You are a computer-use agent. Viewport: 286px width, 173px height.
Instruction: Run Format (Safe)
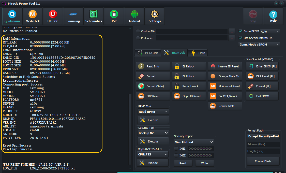point(153,86)
